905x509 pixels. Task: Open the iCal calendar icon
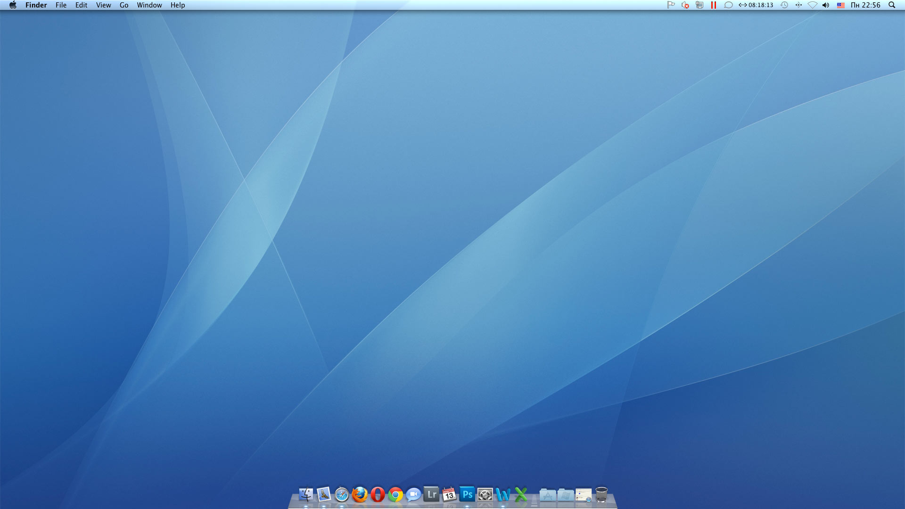(x=449, y=494)
